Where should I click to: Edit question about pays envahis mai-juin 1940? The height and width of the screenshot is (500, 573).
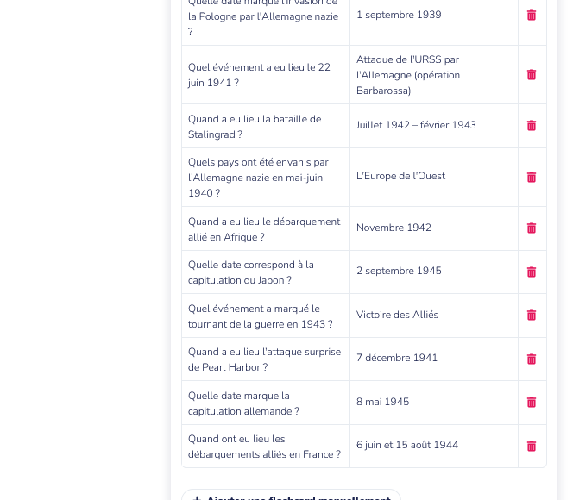coord(266,178)
